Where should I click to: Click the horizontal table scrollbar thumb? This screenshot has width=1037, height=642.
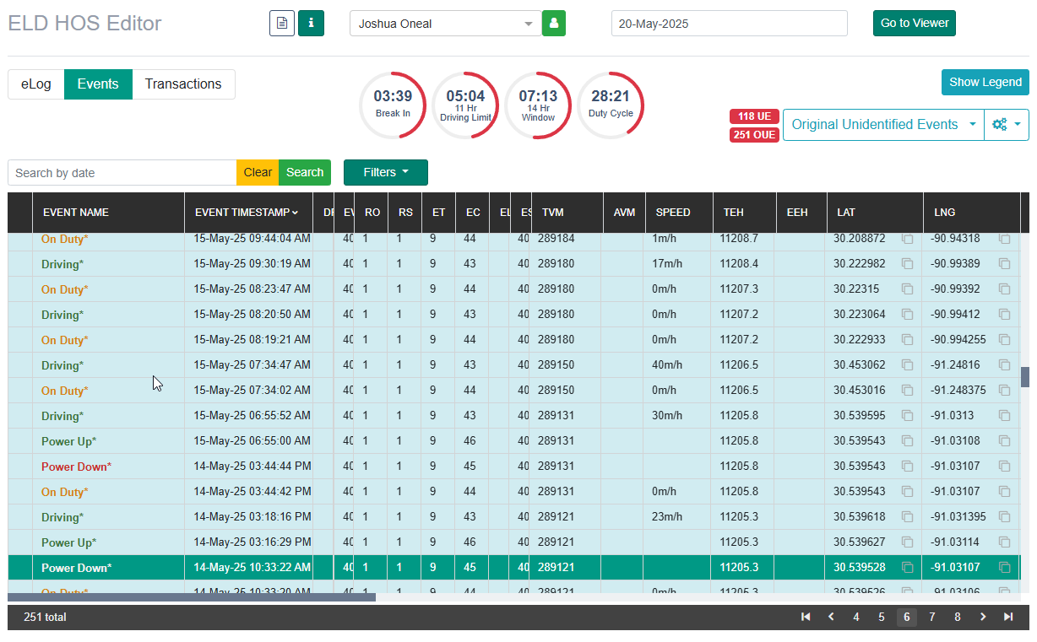coord(192,597)
